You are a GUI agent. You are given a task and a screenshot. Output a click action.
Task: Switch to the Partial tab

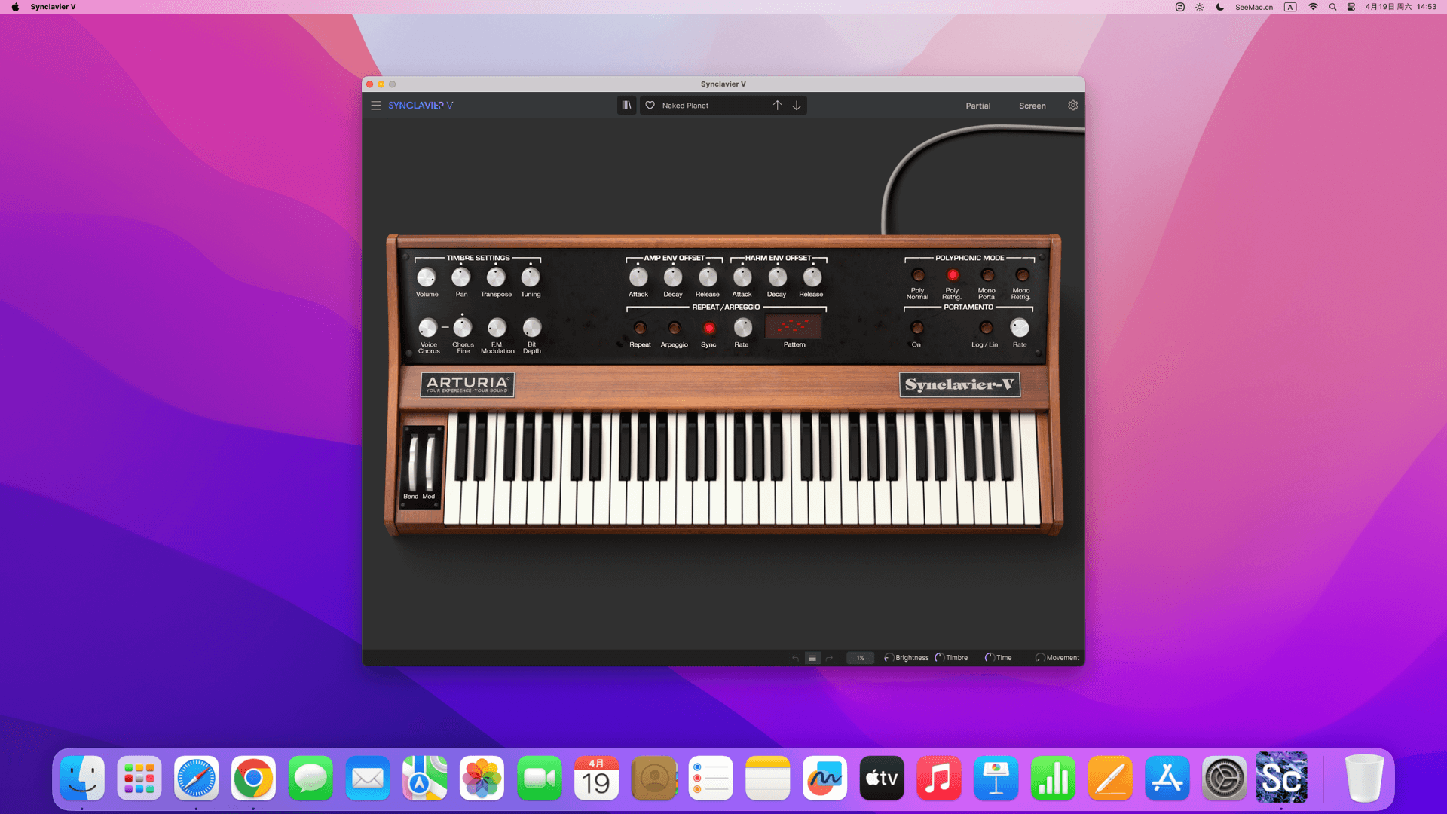977,106
